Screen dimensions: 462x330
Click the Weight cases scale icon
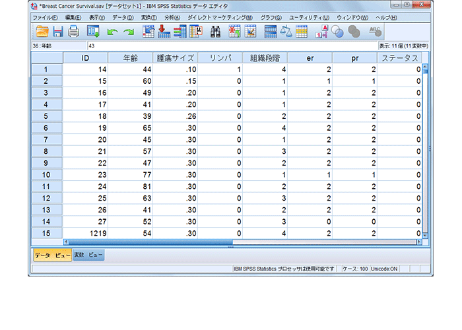coord(286,31)
